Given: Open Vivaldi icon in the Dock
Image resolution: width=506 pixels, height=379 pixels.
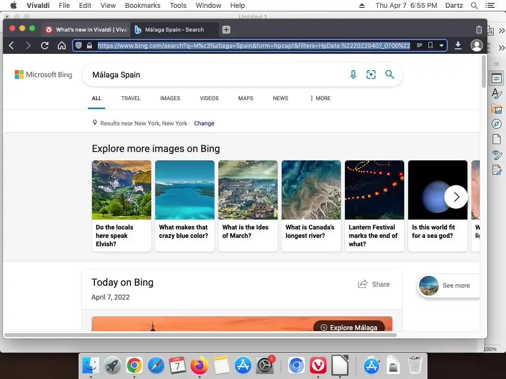Looking at the screenshot, I should click(318, 366).
